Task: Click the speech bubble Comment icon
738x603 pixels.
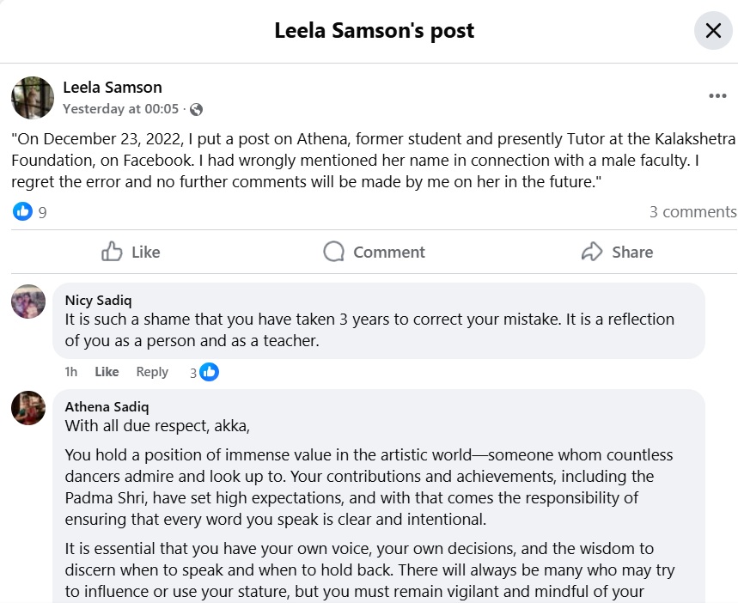Action: tap(333, 252)
